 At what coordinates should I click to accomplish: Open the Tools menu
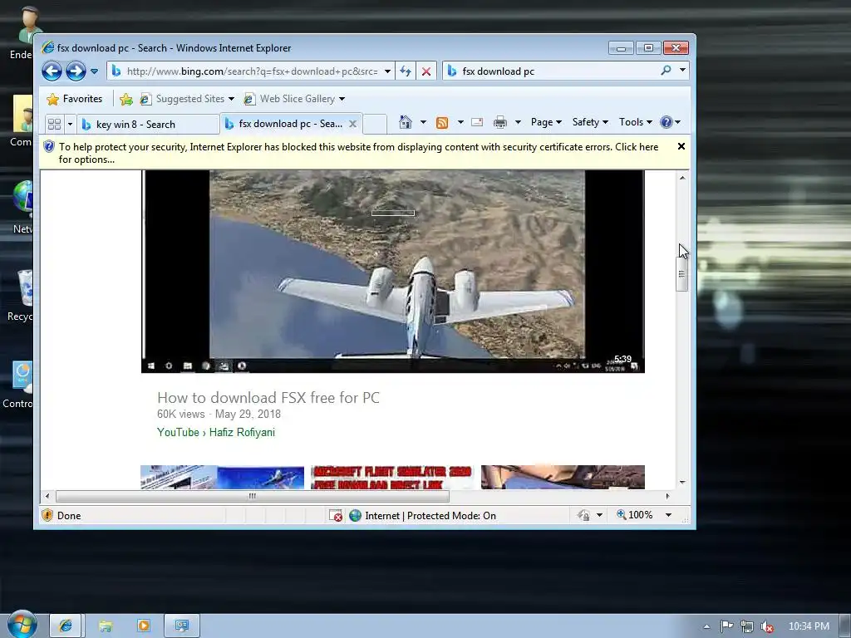636,122
